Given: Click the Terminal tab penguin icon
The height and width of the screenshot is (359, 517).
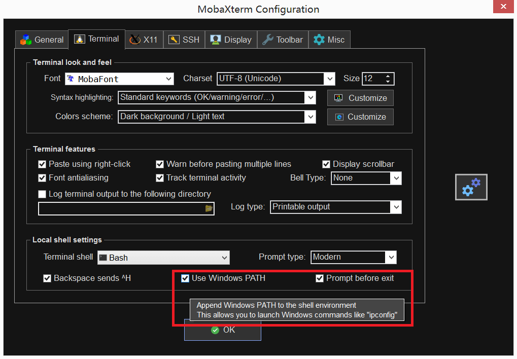Looking at the screenshot, I should [x=79, y=39].
